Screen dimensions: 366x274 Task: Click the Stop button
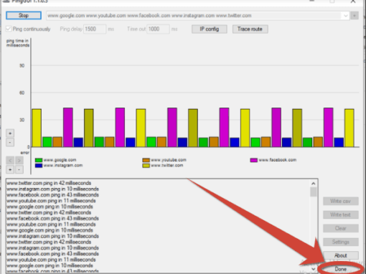click(24, 16)
